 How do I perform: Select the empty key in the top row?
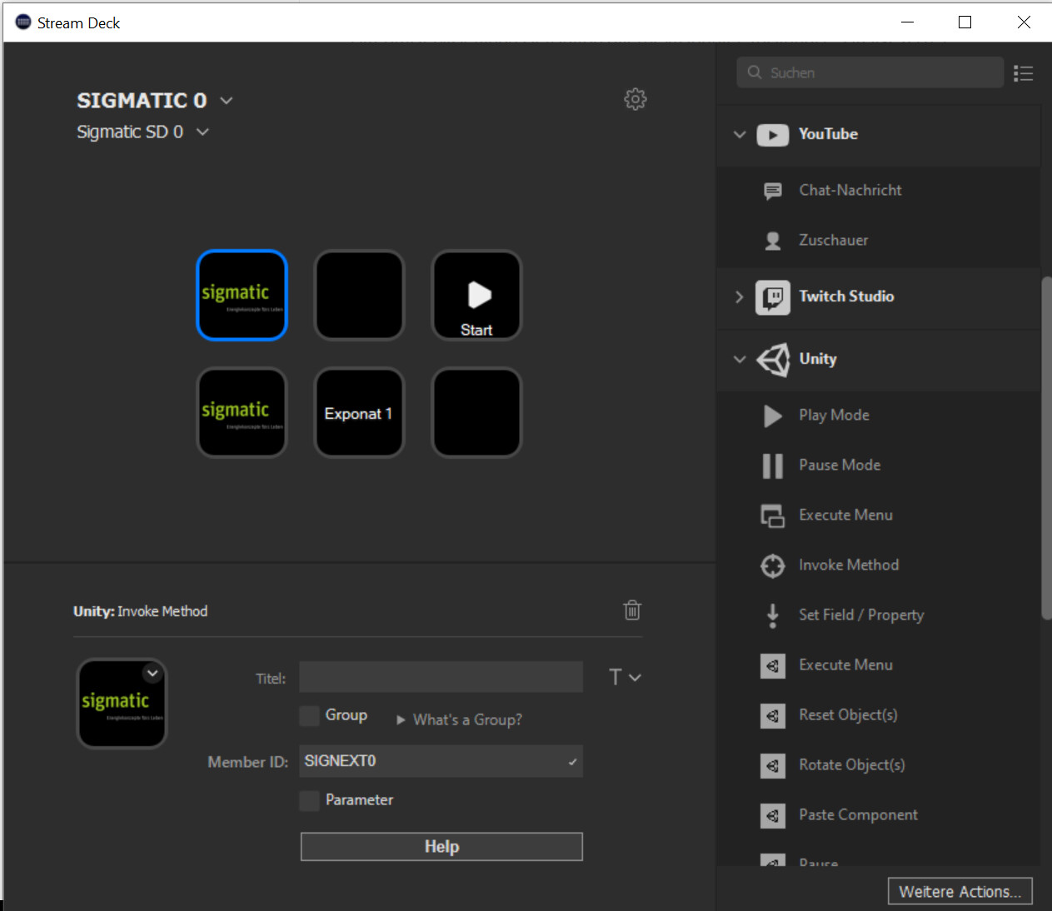click(x=359, y=295)
